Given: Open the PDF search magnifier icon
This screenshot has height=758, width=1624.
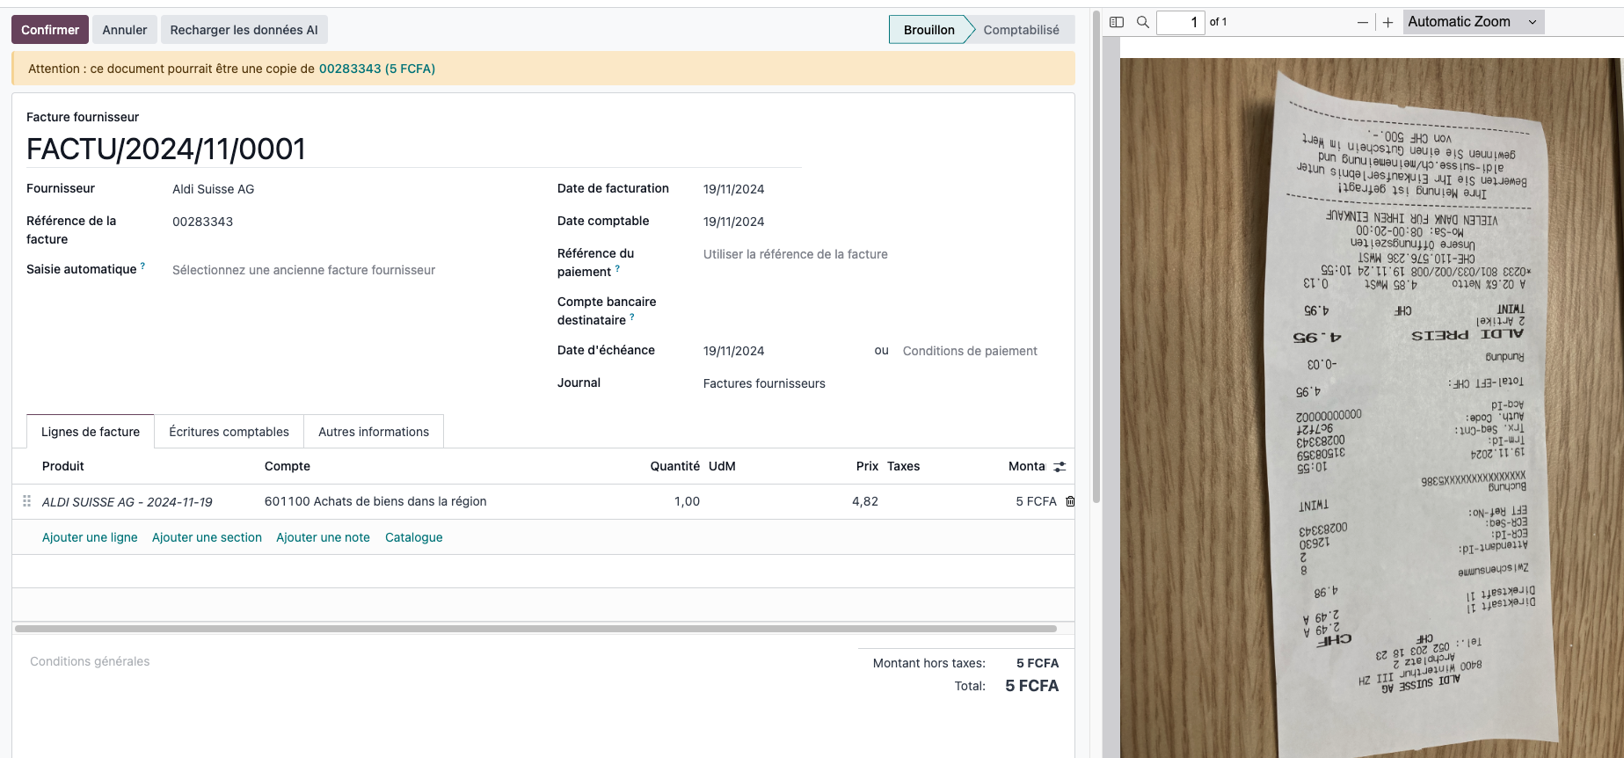Looking at the screenshot, I should 1143,22.
